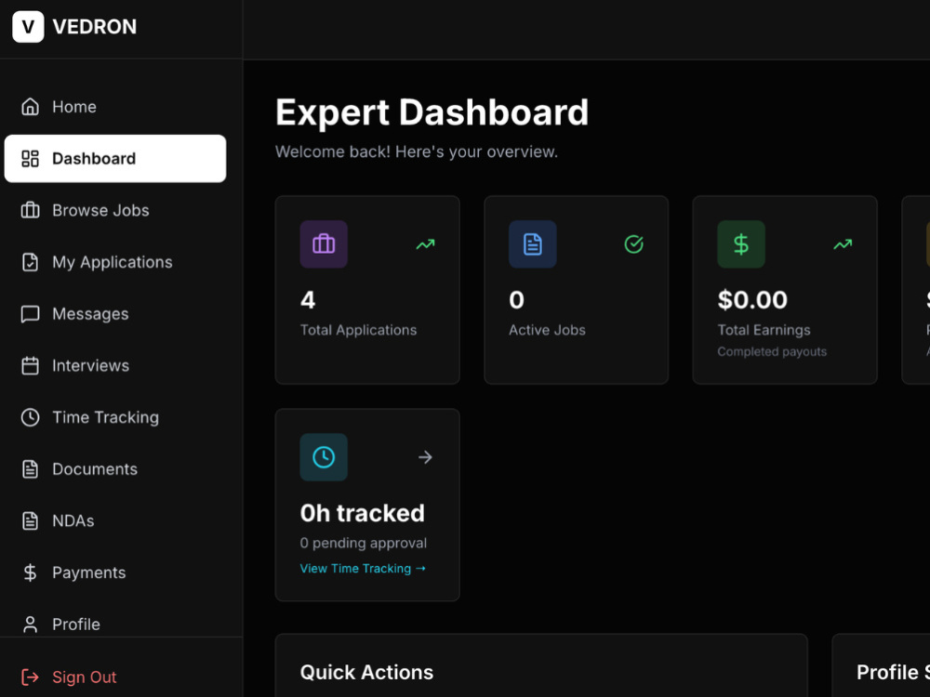Go to the NDAs page
Image resolution: width=930 pixels, height=697 pixels.
[x=115, y=521]
